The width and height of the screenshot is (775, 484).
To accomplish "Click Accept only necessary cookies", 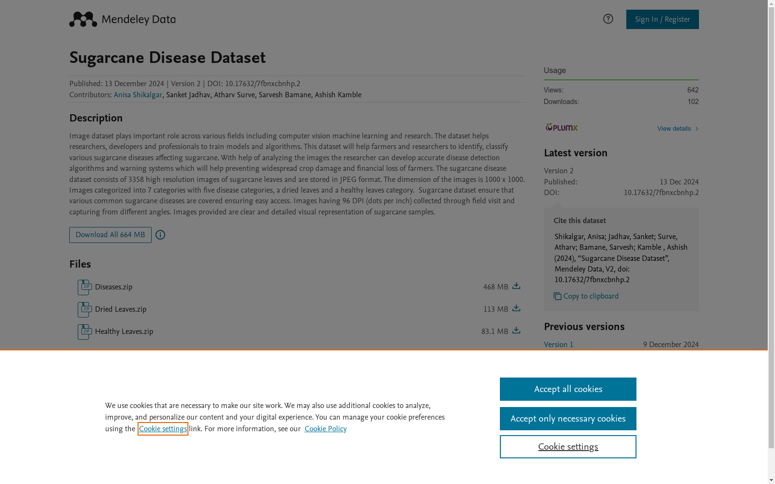I will click(x=568, y=419).
